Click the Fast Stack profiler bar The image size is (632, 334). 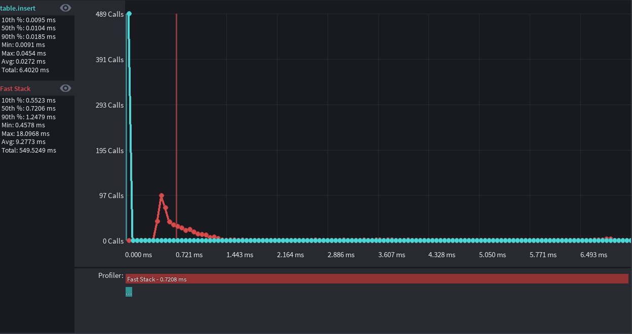377,279
